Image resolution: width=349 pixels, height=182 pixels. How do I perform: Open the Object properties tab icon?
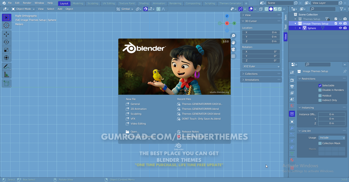pyautogui.click(x=292, y=122)
